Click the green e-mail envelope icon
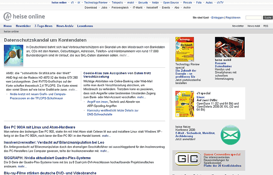This screenshot has width=273, height=175. click(231, 135)
